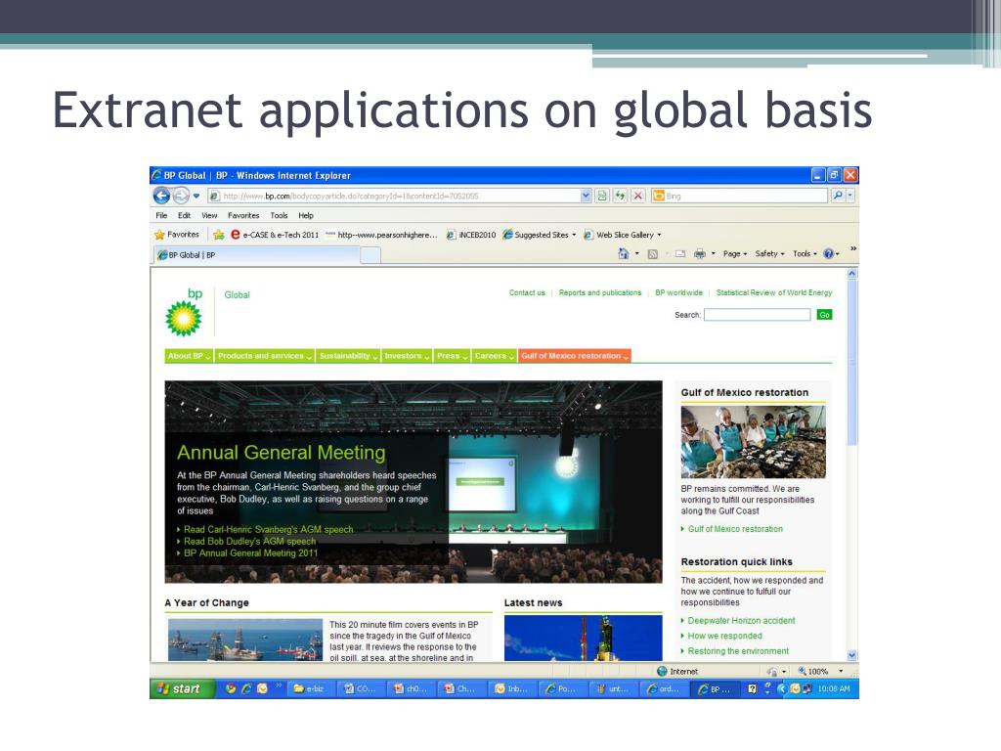Click the Read Mail icon
1001x751 pixels.
(x=680, y=254)
